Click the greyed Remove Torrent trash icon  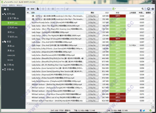point(43,9)
